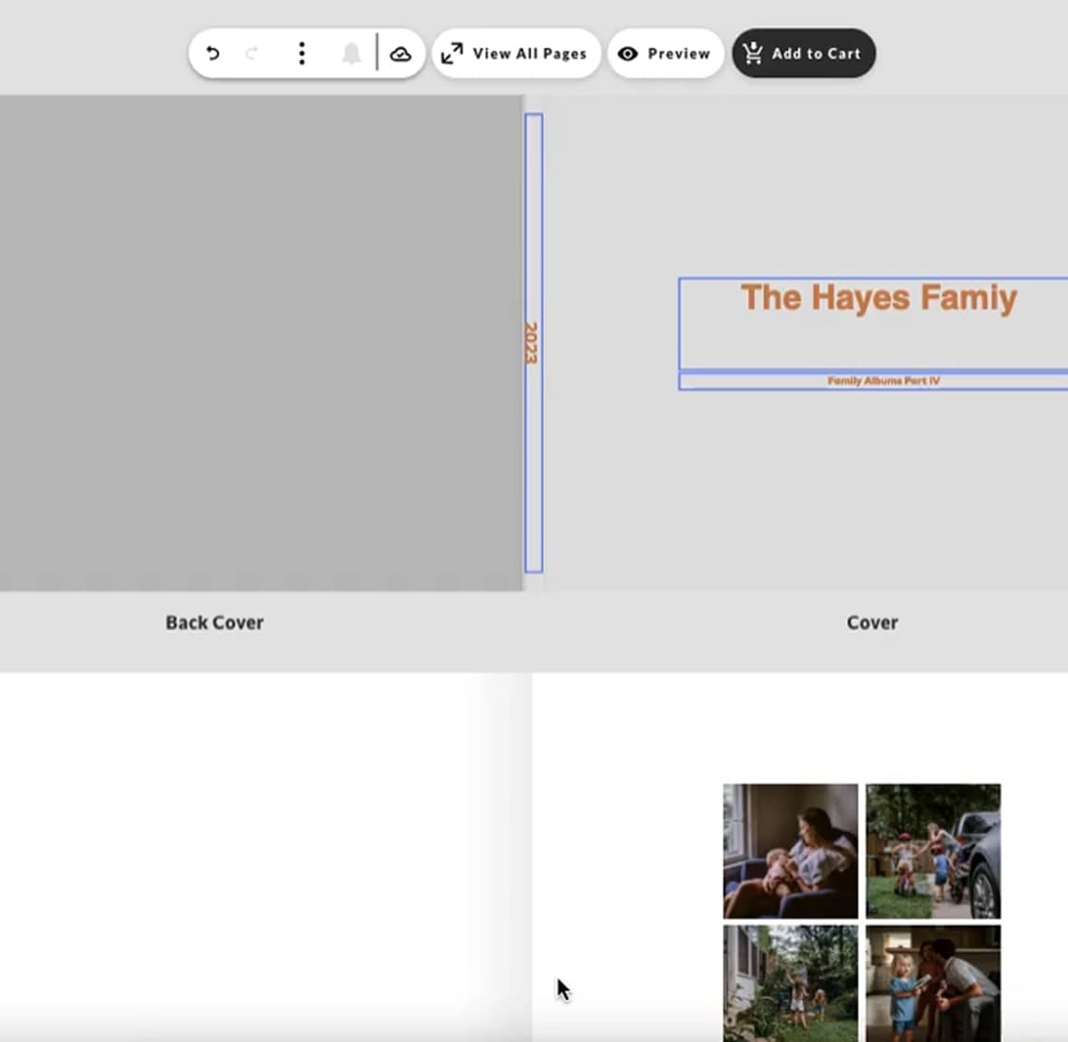Image resolution: width=1068 pixels, height=1042 pixels.
Task: Preview the photo book
Action: pyautogui.click(x=665, y=53)
